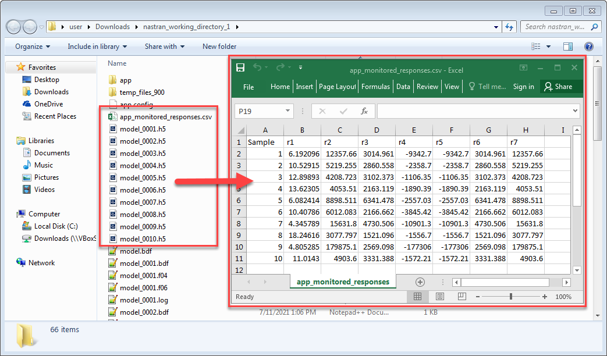
Task: Click the Explorer Back navigation button
Action: click(14, 27)
